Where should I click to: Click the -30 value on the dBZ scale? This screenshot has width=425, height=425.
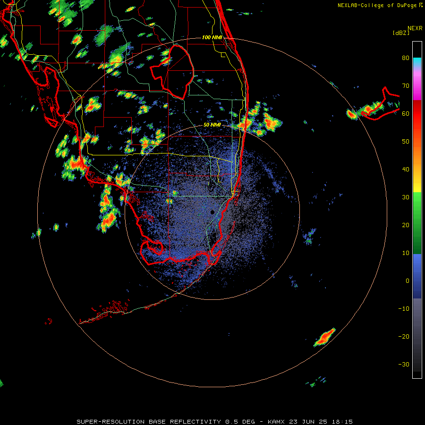404,364
